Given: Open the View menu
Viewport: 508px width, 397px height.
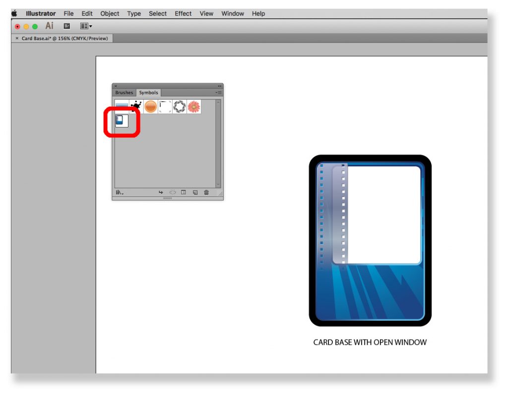Looking at the screenshot, I should [x=206, y=13].
